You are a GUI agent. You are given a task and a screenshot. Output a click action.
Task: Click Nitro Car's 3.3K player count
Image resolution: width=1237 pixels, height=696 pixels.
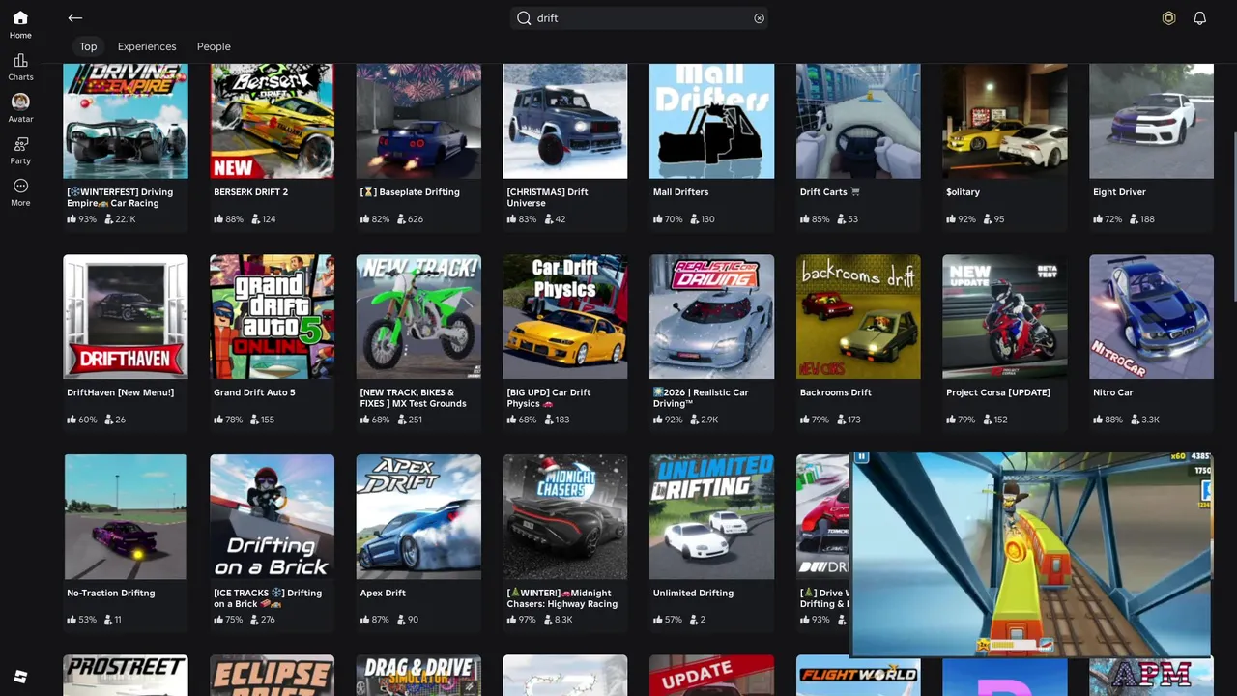(x=1144, y=420)
